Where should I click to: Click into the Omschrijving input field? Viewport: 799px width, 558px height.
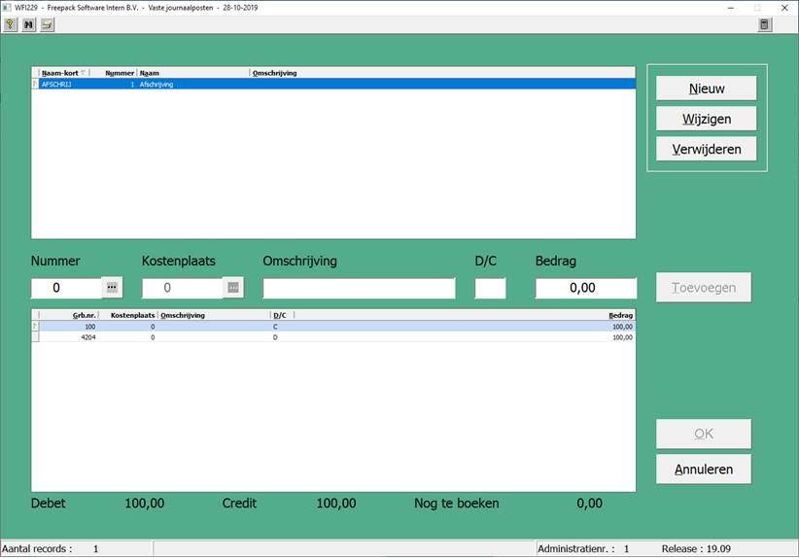[x=360, y=289]
